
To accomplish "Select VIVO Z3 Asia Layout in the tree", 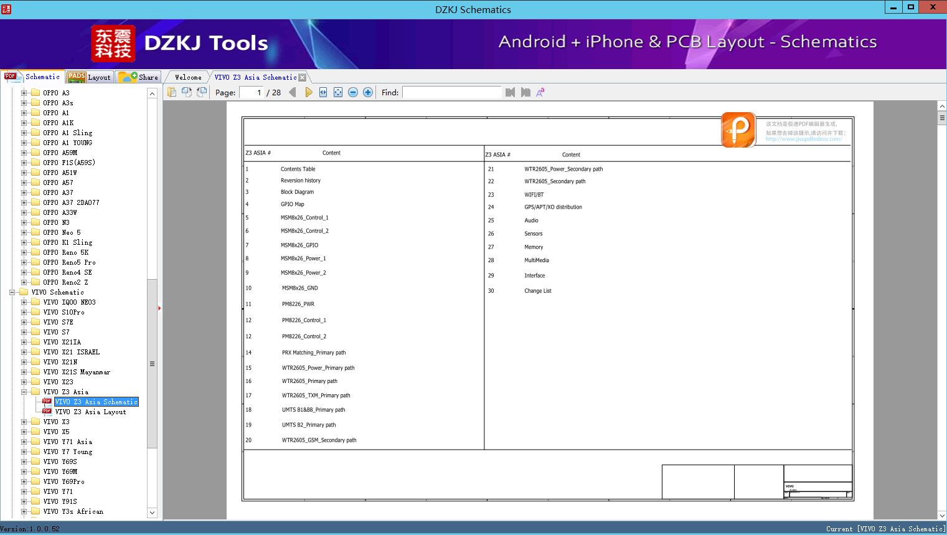I will coord(90,412).
